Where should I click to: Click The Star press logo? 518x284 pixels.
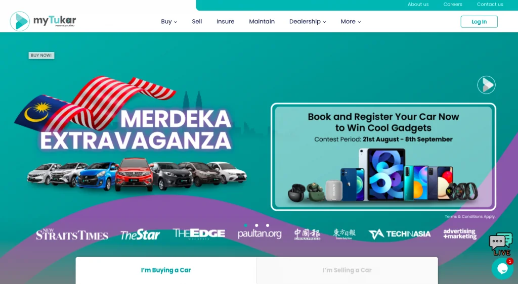[x=140, y=234]
